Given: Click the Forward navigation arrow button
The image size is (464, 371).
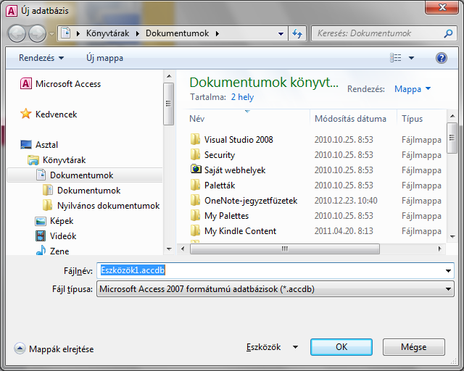Looking at the screenshot, I should (x=37, y=33).
